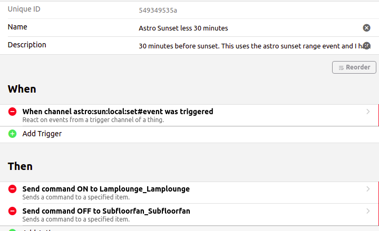The image size is (379, 231).
Task: Open Lamplounge ON action via its chevron
Action: click(368, 189)
